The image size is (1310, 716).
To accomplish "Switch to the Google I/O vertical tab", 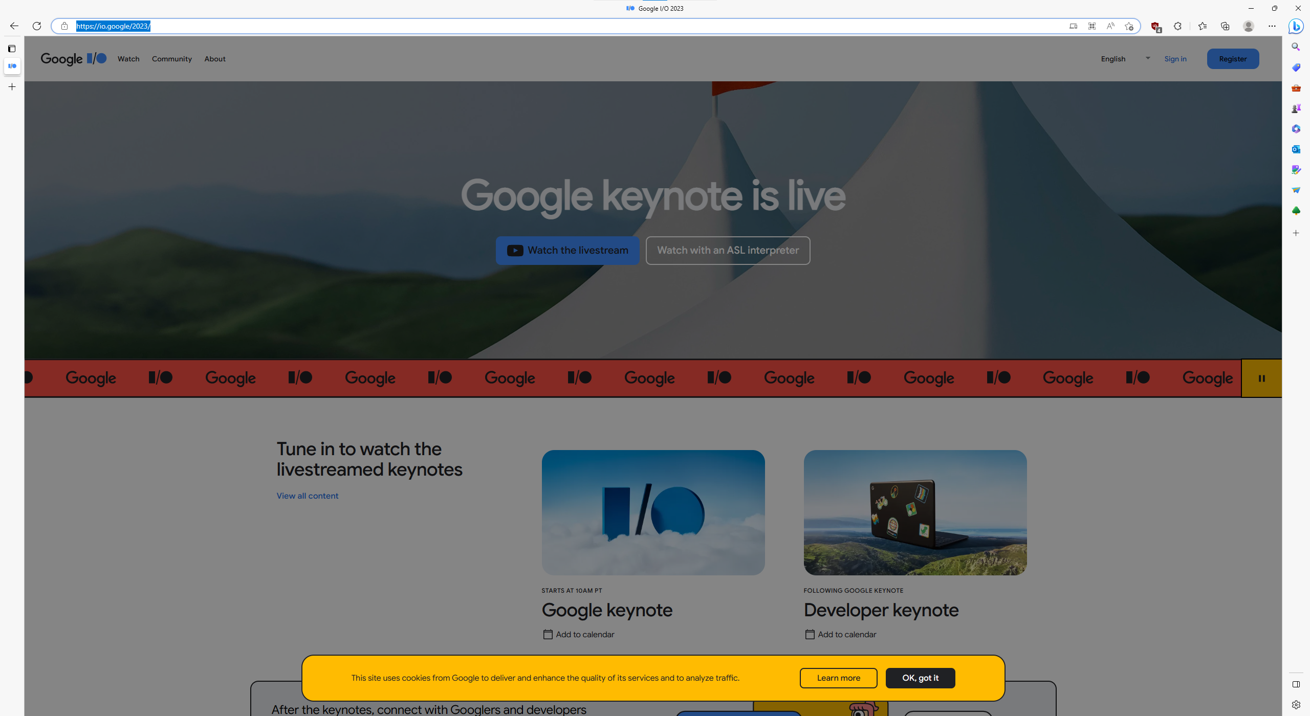I will [12, 66].
